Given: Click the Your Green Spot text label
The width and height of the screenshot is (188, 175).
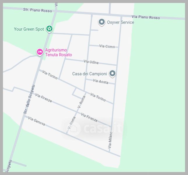Looking at the screenshot, I should tap(29, 29).
